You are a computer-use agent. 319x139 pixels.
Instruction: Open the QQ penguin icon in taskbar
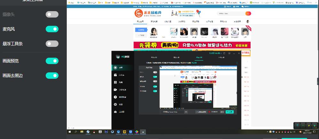pyautogui.click(x=94, y=132)
